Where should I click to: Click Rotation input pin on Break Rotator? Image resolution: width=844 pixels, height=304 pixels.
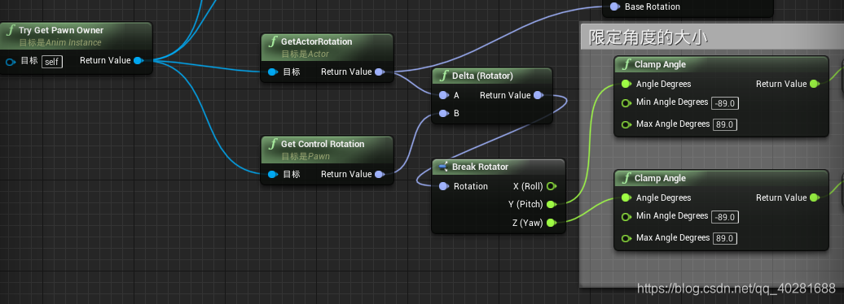443,186
